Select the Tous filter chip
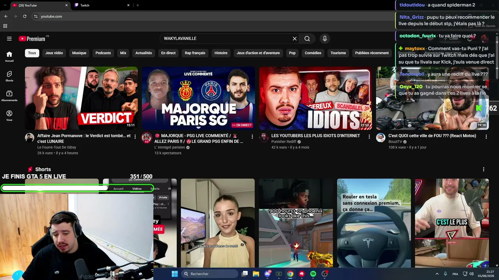This screenshot has height=280, width=499. tap(32, 53)
